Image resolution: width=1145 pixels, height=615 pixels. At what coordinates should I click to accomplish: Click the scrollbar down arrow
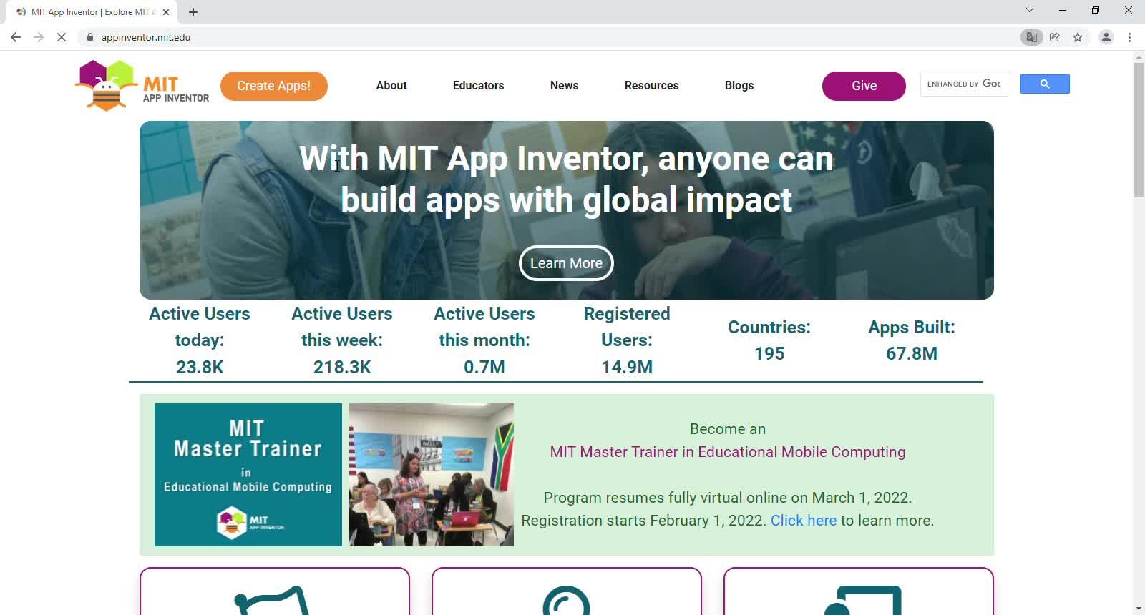pos(1139,609)
